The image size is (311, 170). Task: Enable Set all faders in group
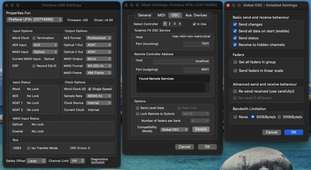tap(235, 62)
